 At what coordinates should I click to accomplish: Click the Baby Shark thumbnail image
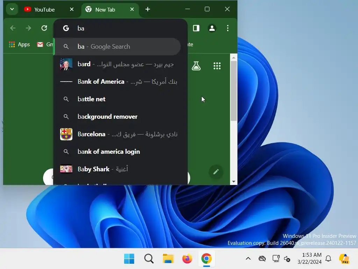coord(66,169)
